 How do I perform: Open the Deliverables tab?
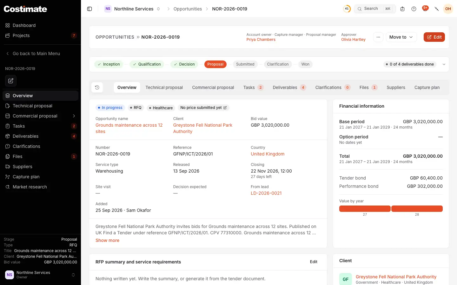(x=289, y=87)
